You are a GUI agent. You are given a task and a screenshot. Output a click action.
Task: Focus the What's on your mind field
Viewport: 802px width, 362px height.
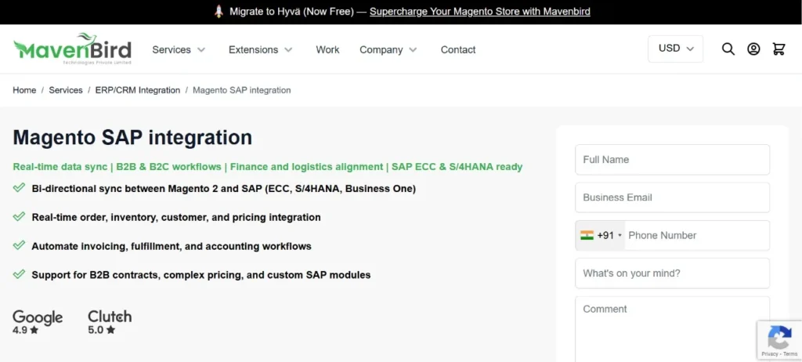coord(672,273)
